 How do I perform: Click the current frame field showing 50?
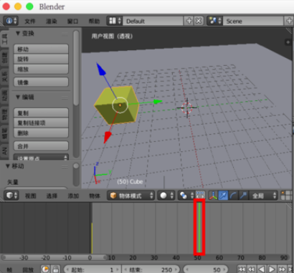coord(206,269)
